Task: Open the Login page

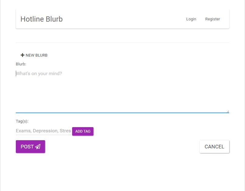Action: 191,19
